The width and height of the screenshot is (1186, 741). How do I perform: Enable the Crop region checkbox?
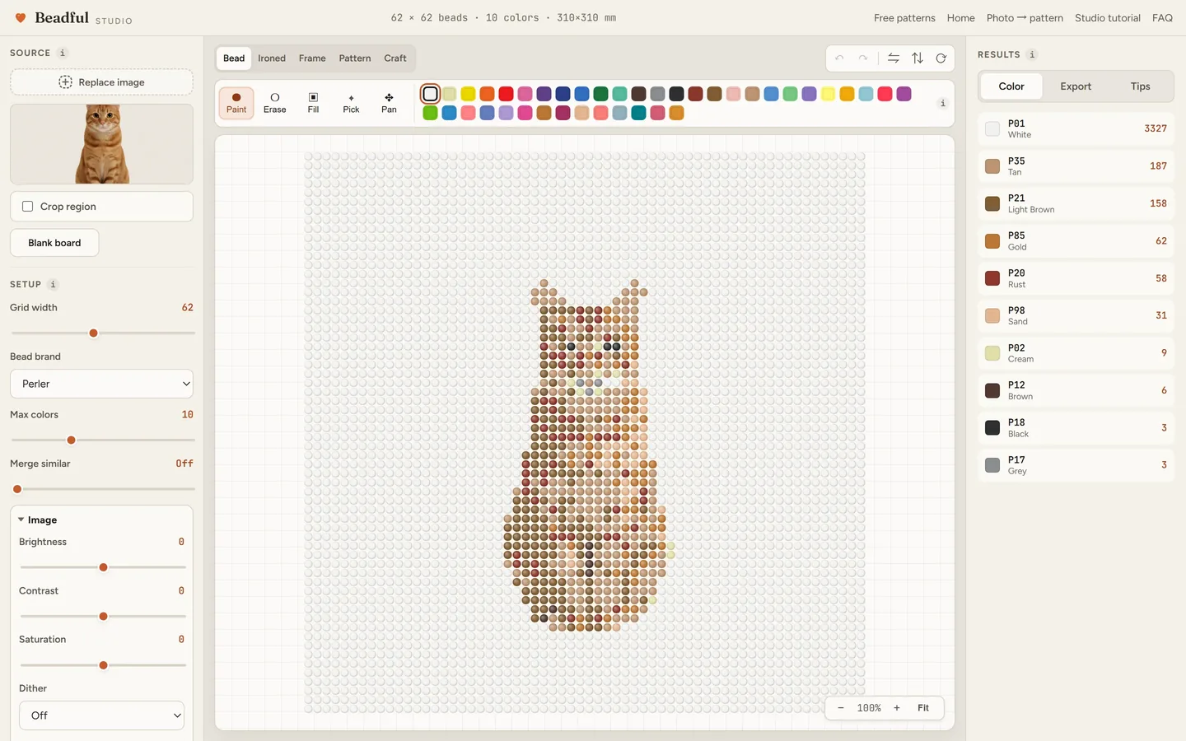click(28, 207)
